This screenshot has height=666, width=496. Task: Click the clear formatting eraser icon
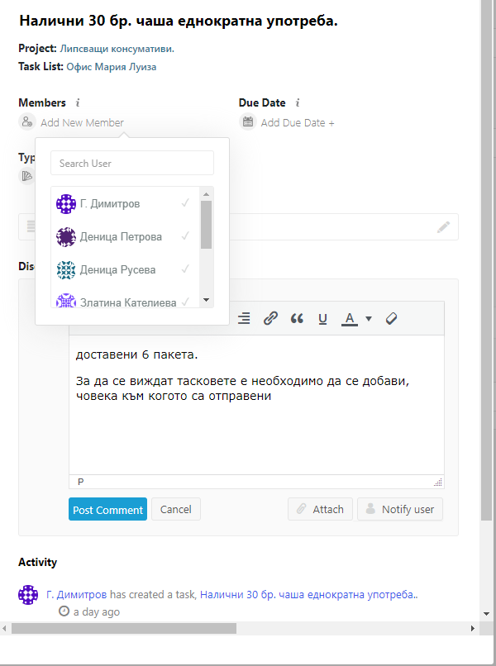click(x=392, y=318)
